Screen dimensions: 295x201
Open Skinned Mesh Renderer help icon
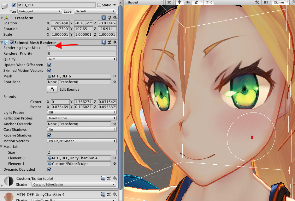[x=103, y=42]
